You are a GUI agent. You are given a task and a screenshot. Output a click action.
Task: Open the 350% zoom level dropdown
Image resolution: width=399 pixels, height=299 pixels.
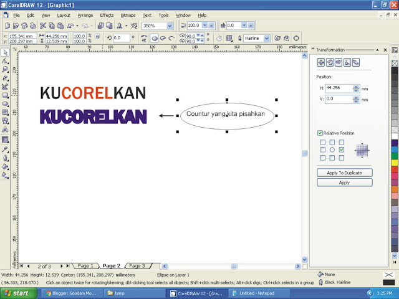[x=170, y=26]
